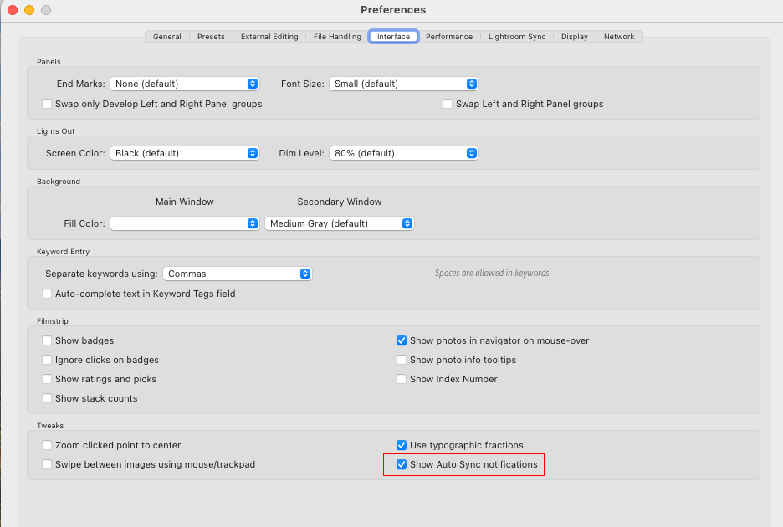Open the Presets tab
The width and height of the screenshot is (783, 527).
[211, 36]
